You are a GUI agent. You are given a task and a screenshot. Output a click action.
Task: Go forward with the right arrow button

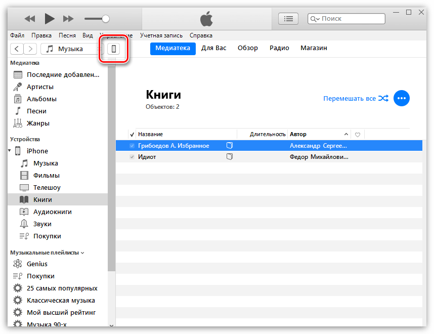30,49
